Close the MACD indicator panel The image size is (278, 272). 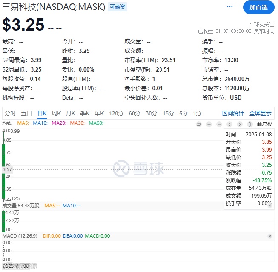[x=269, y=236]
